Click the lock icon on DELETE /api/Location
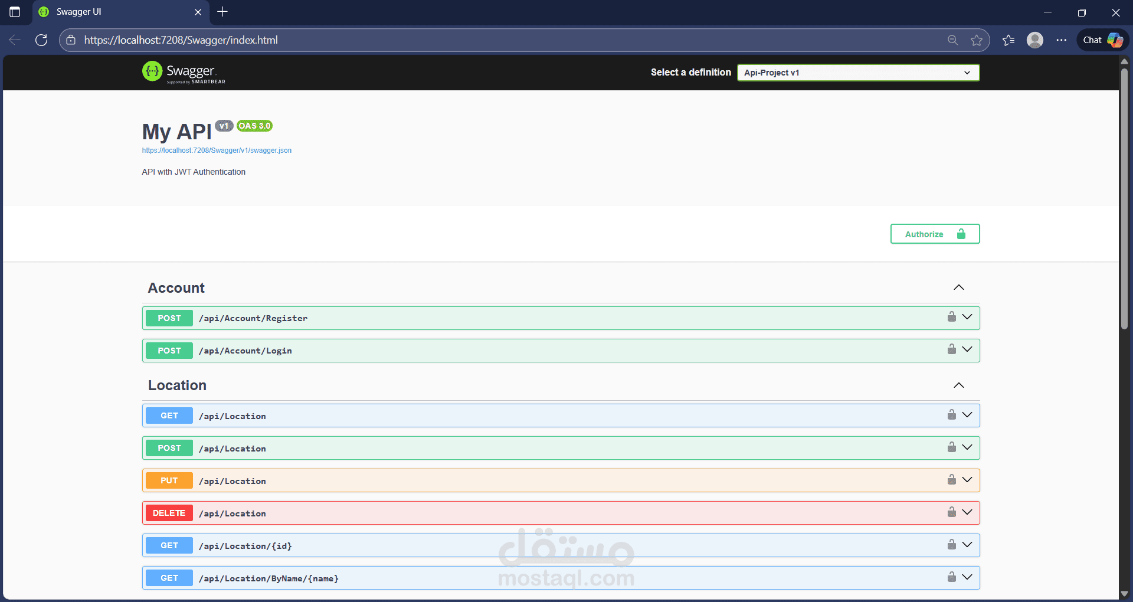 [951, 512]
